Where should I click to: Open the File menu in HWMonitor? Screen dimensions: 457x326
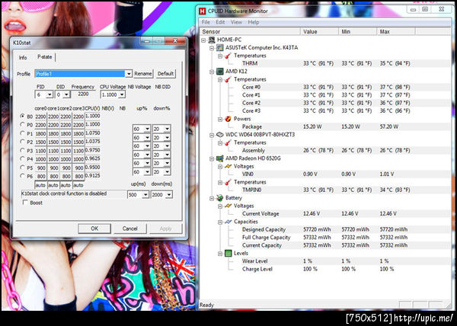[206, 22]
